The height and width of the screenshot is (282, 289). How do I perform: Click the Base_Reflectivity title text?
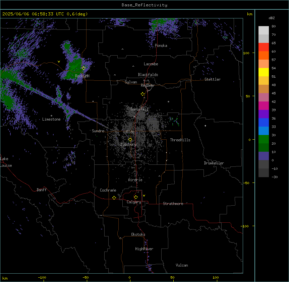[x=144, y=5]
